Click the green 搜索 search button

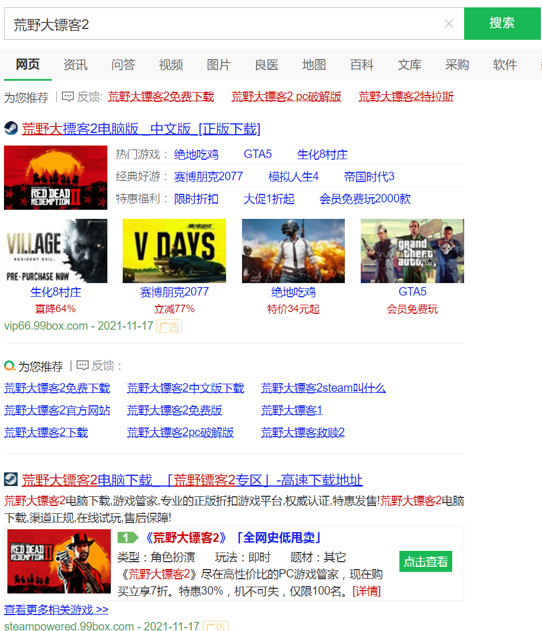click(x=502, y=23)
